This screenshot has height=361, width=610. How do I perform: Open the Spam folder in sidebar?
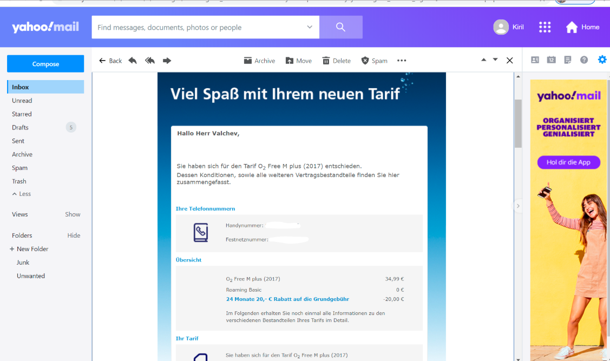point(19,168)
